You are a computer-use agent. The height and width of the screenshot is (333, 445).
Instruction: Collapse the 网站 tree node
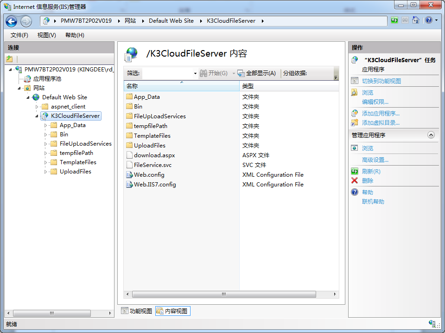click(x=19, y=88)
